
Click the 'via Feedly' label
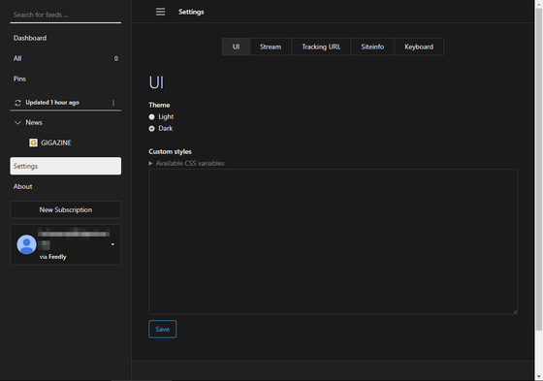coord(52,257)
